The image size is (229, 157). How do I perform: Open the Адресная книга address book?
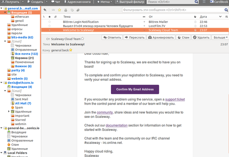click(x=77, y=2)
